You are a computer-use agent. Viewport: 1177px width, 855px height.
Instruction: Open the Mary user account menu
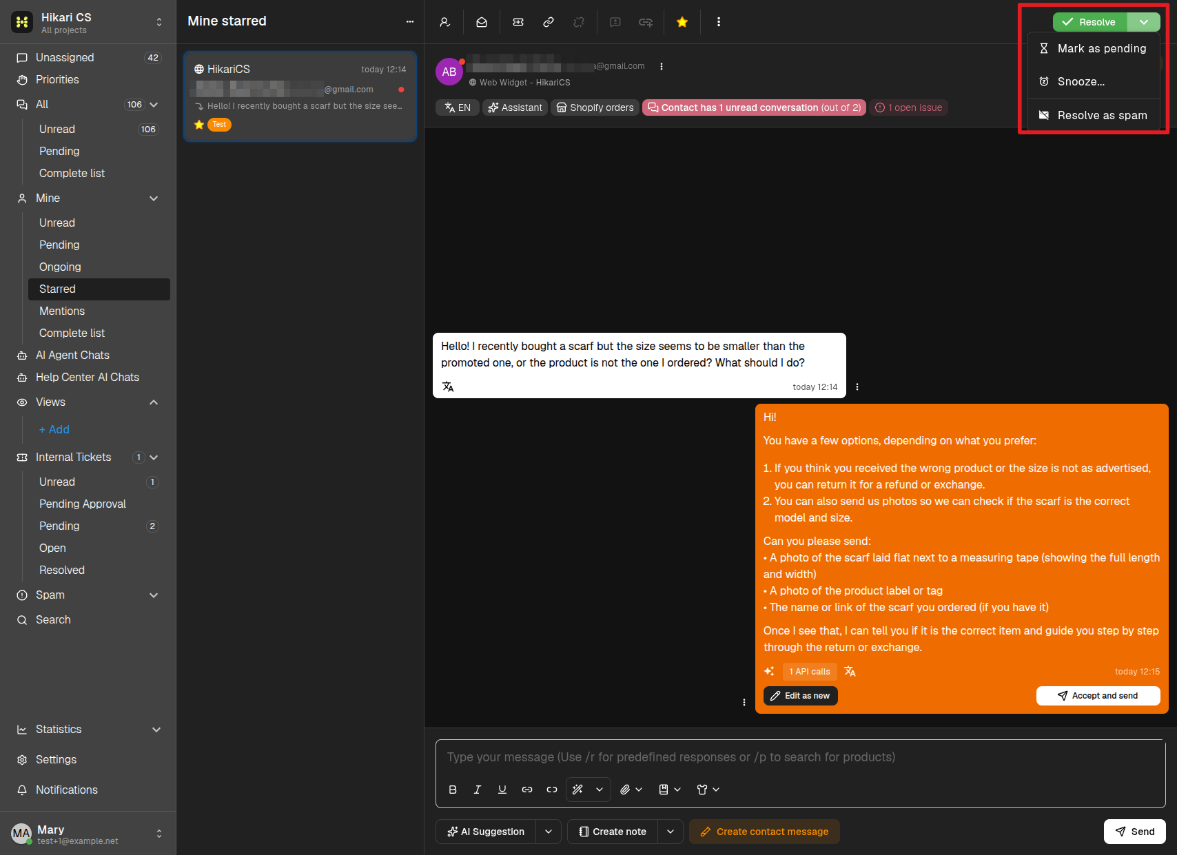[88, 834]
